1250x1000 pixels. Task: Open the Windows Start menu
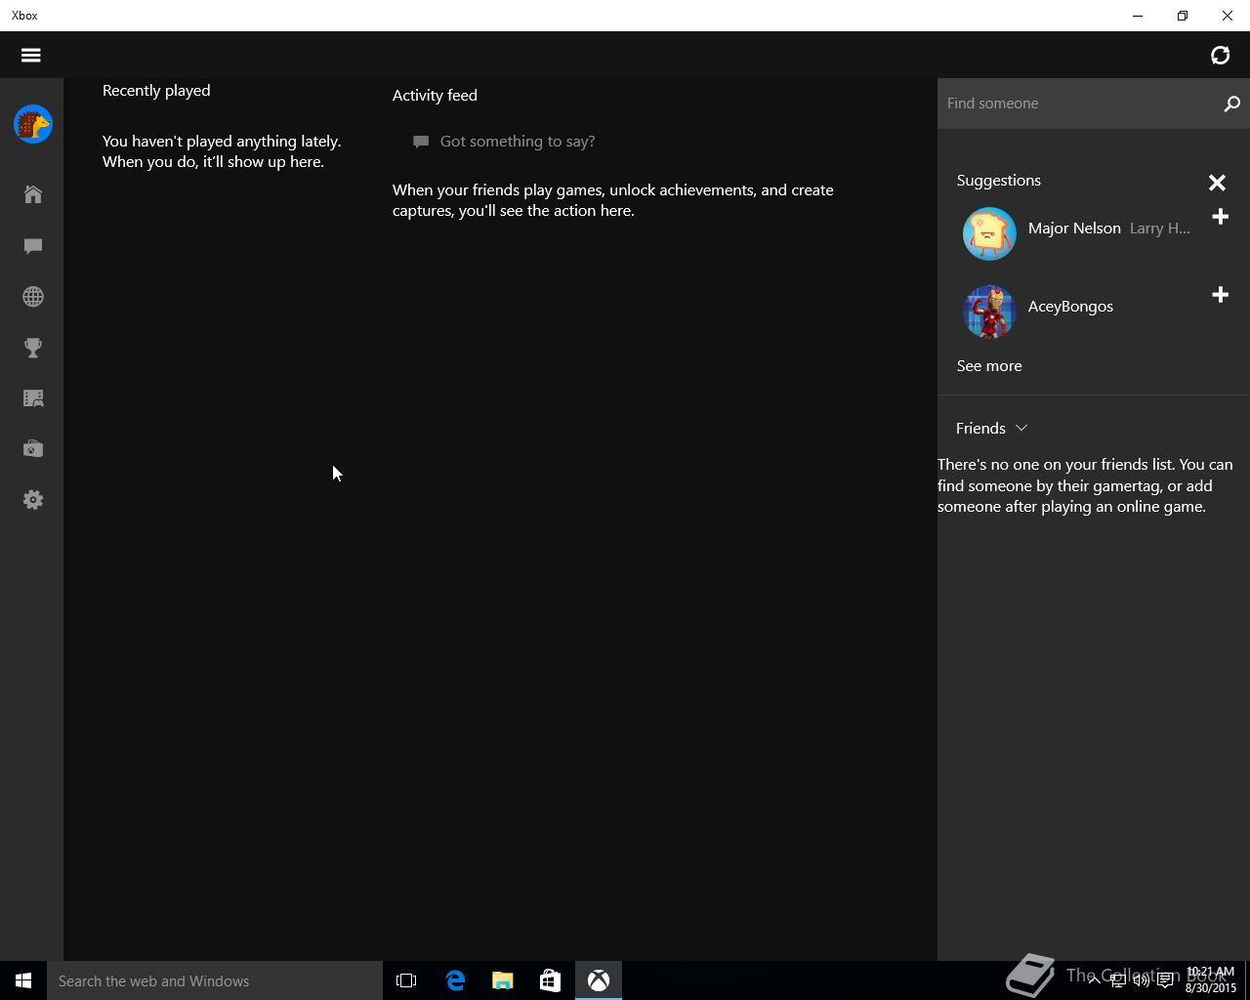pyautogui.click(x=23, y=980)
